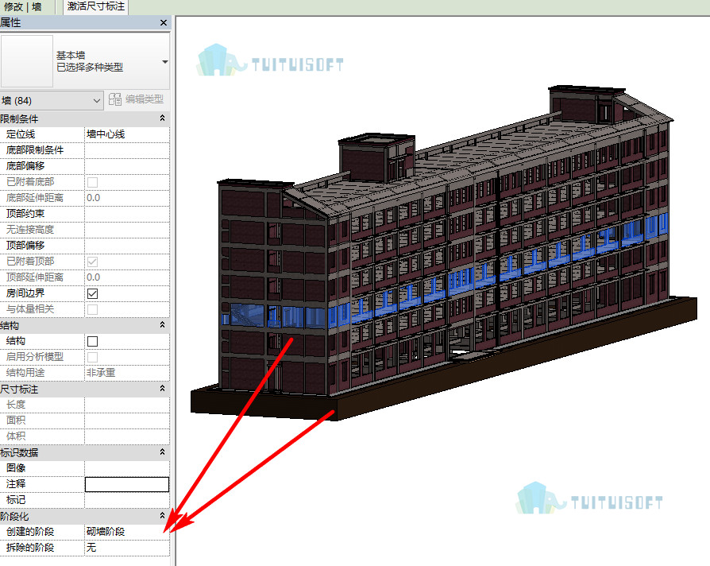The width and height of the screenshot is (710, 566).
Task: Click the 标记 value field
Action: (127, 499)
